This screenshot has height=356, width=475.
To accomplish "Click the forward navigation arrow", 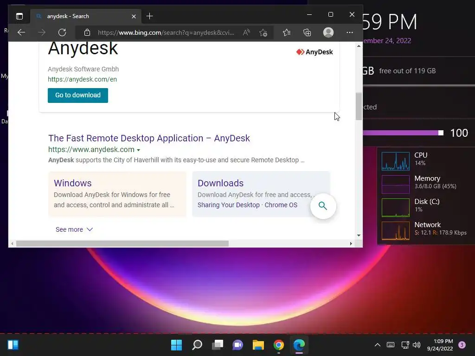I will (42, 32).
